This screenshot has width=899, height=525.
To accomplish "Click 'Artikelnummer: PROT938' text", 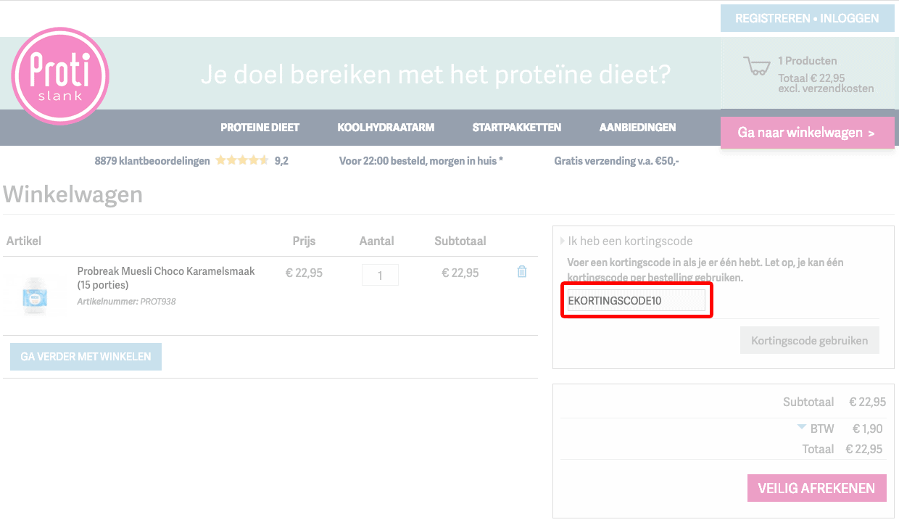I will (x=127, y=301).
